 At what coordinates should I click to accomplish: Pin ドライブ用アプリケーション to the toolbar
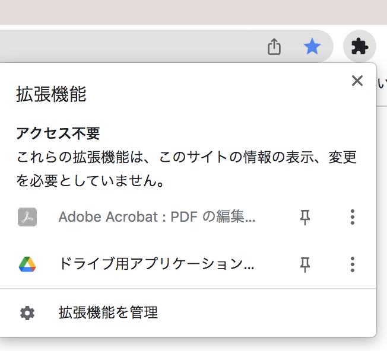[x=305, y=264]
